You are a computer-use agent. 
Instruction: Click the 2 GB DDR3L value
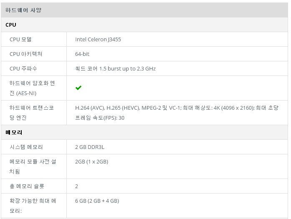pyautogui.click(x=90, y=147)
